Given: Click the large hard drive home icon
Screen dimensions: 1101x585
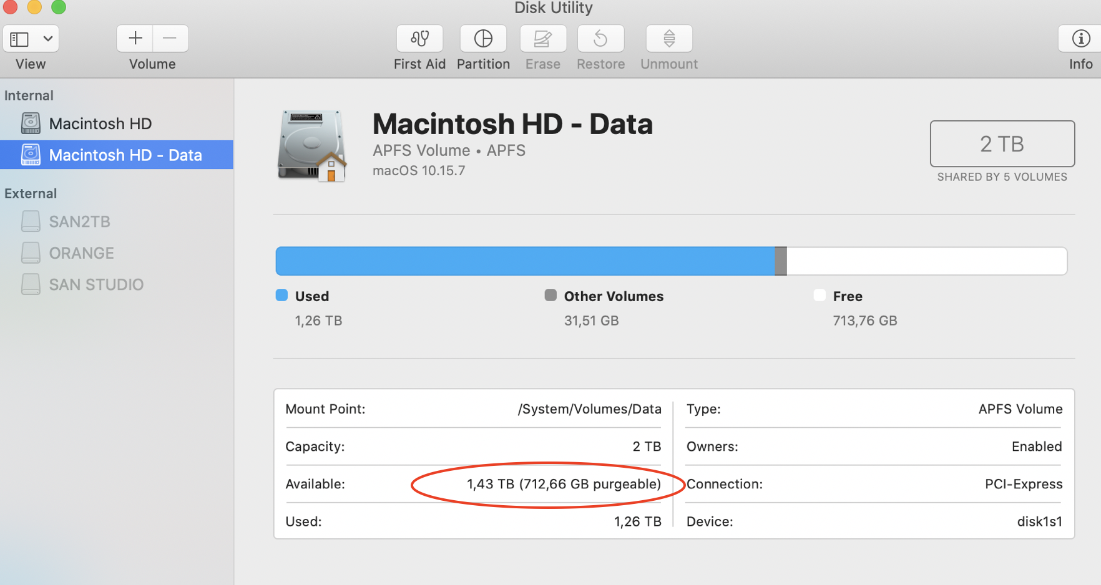Looking at the screenshot, I should pyautogui.click(x=311, y=146).
